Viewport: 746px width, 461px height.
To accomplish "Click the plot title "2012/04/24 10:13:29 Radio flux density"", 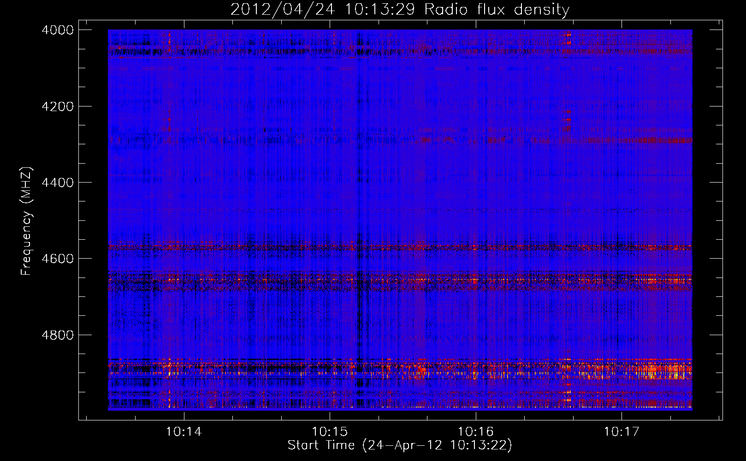I will 400,9.
